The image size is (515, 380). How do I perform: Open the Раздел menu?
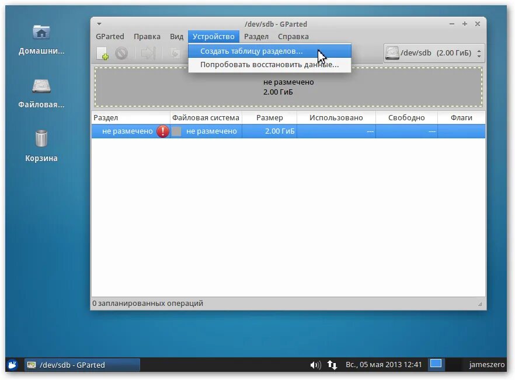(256, 36)
